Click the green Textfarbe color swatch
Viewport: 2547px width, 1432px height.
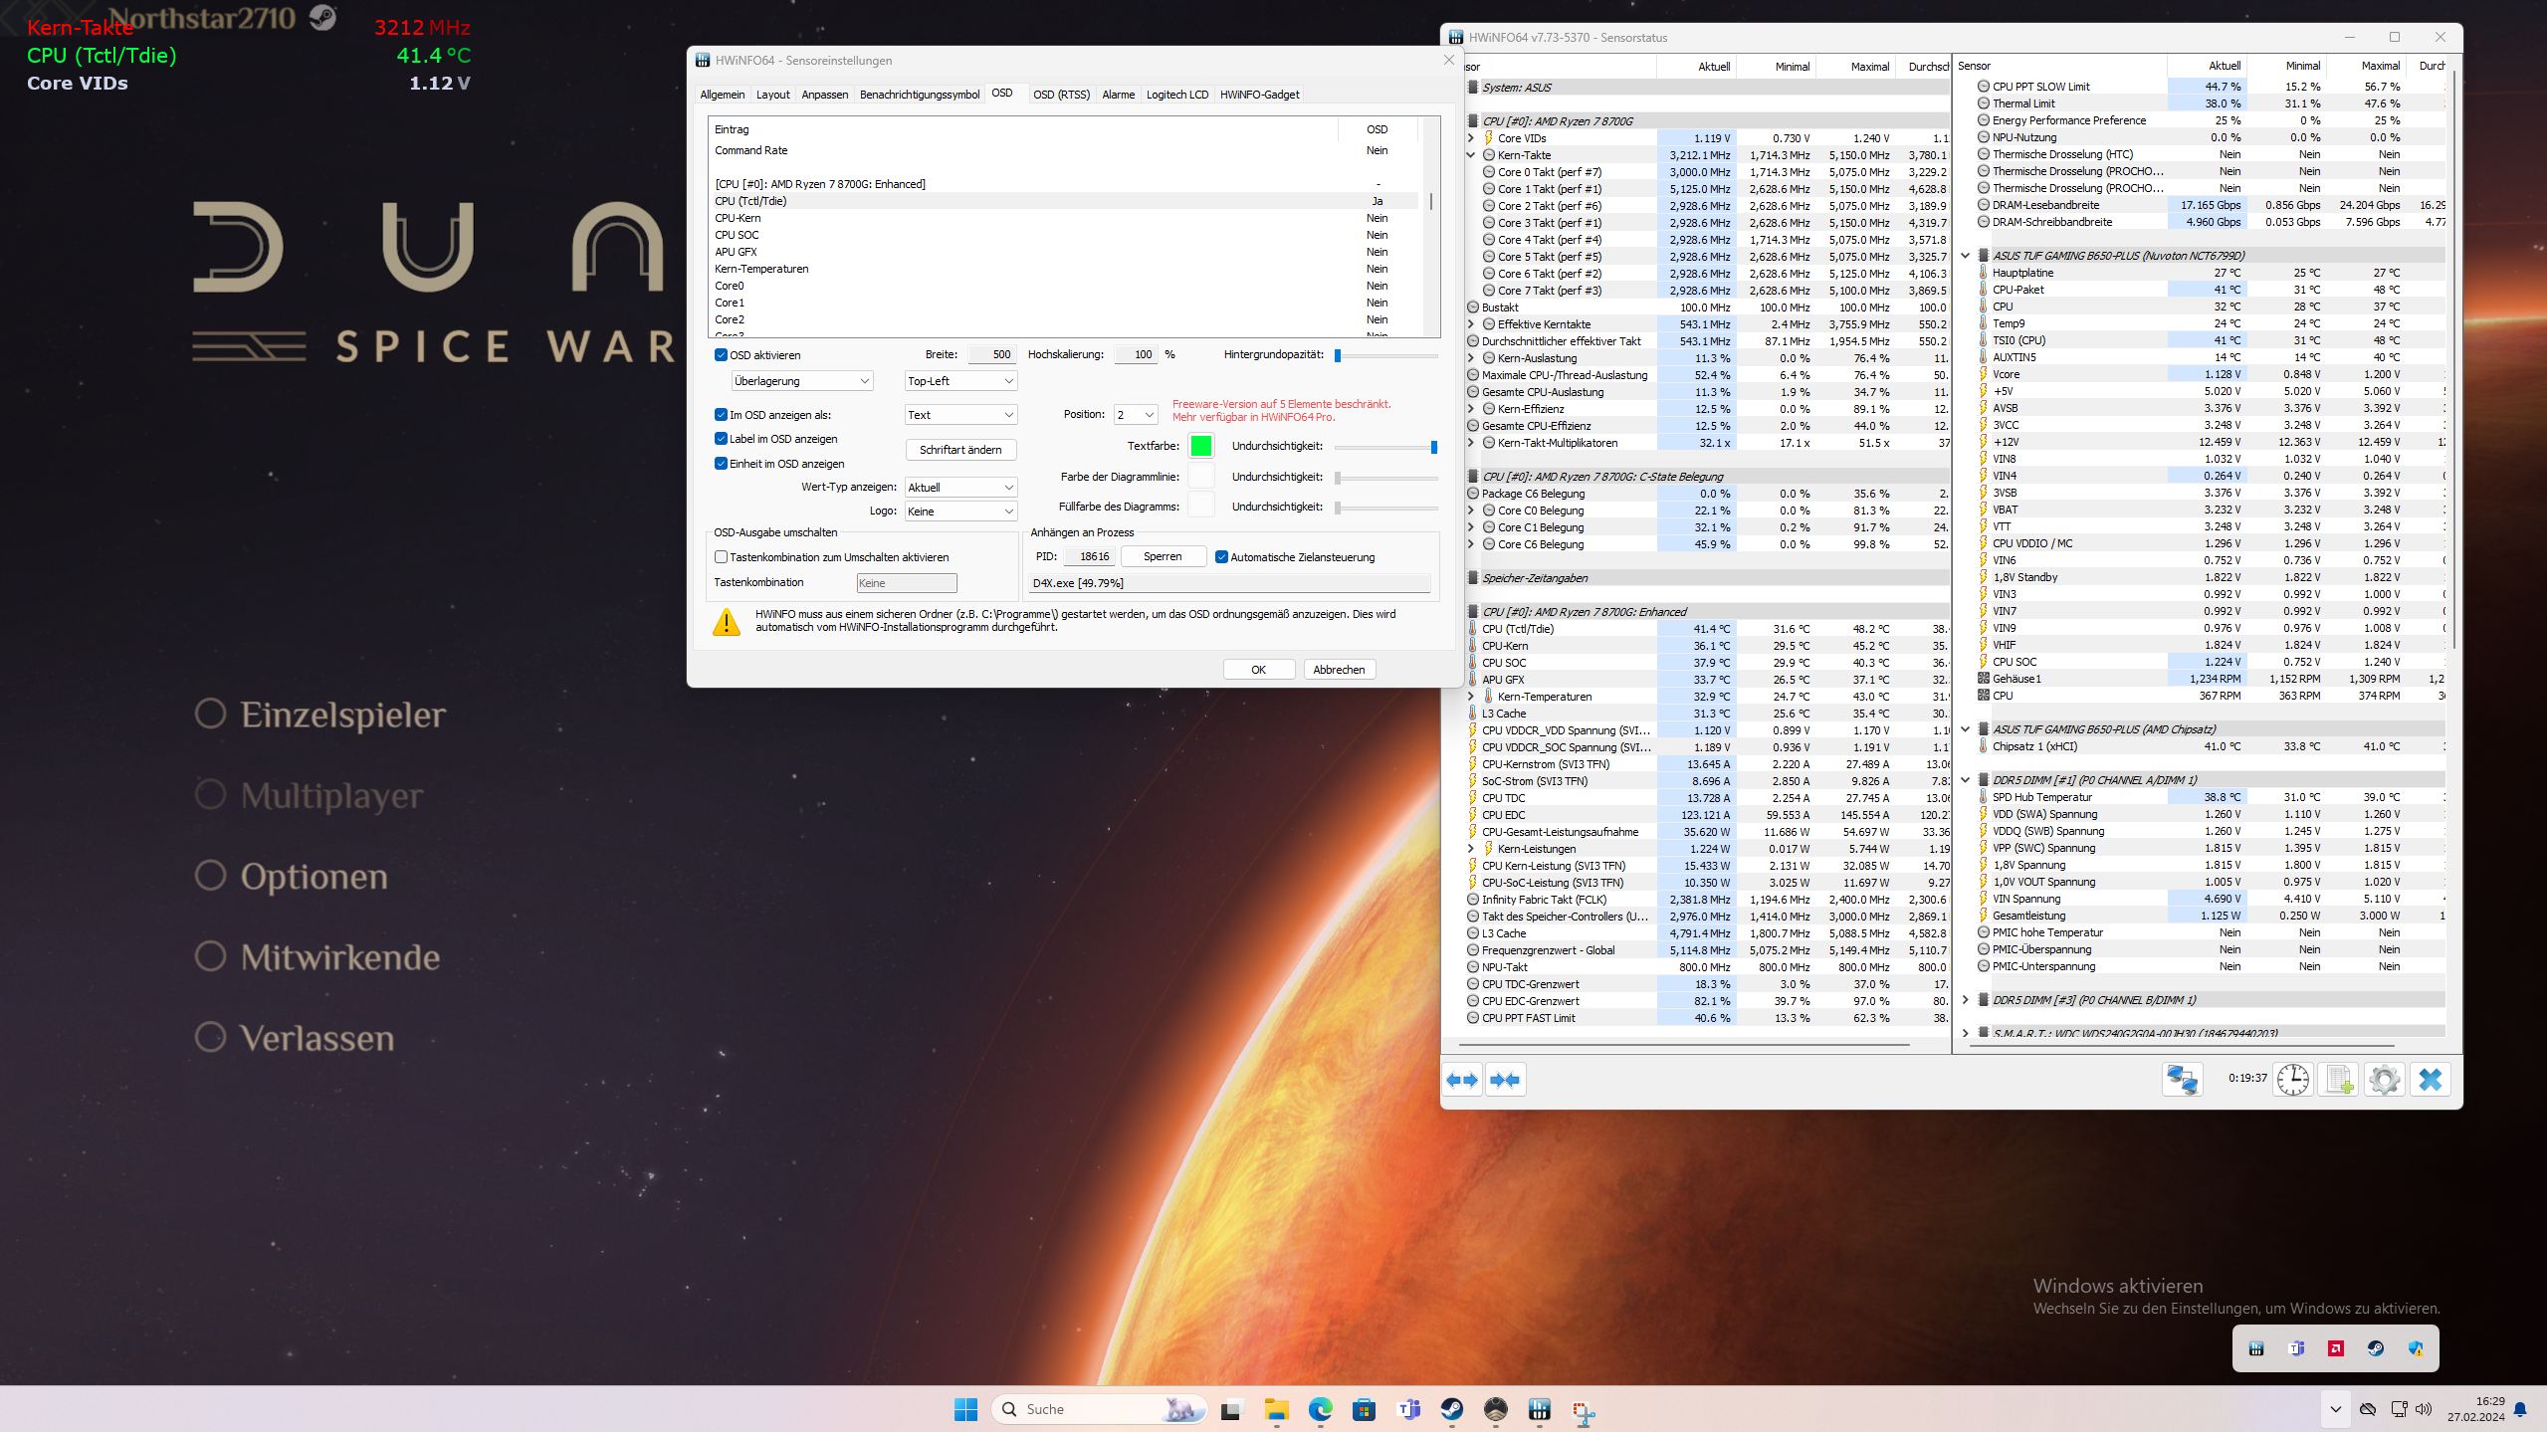[1201, 446]
